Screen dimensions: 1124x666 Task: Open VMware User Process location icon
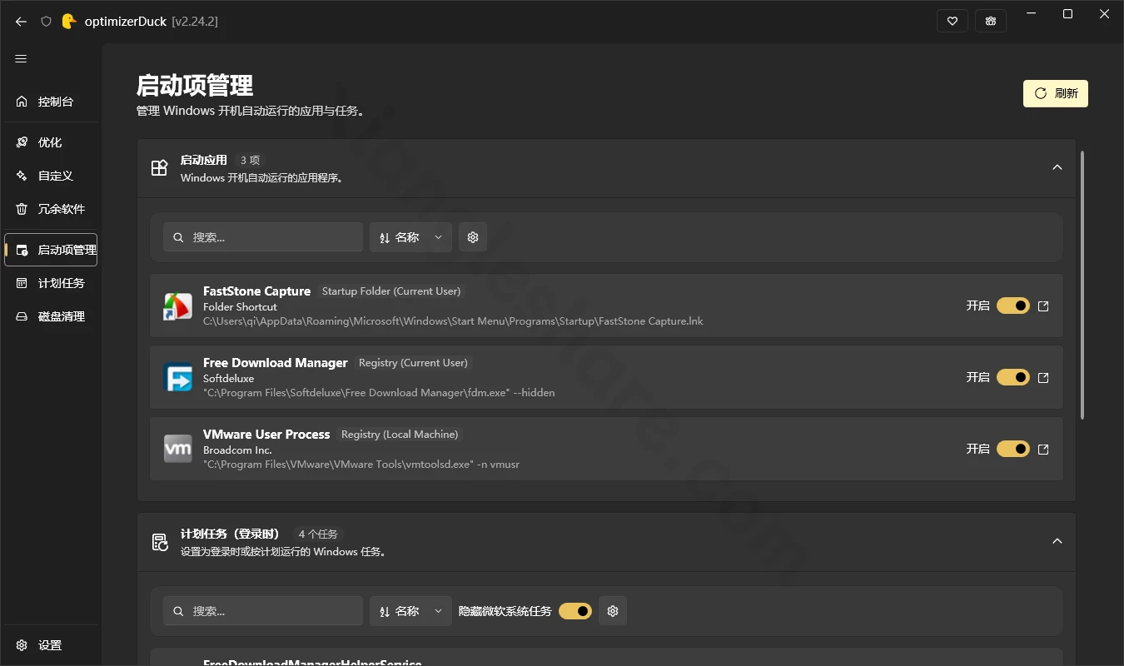tap(1044, 450)
